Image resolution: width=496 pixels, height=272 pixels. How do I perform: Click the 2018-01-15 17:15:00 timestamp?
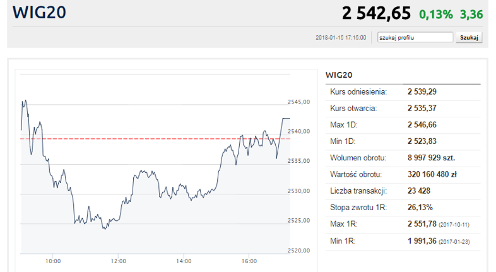[x=341, y=38]
